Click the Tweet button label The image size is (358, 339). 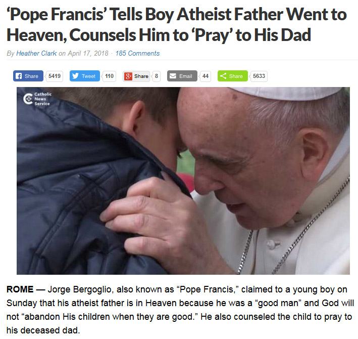click(88, 76)
